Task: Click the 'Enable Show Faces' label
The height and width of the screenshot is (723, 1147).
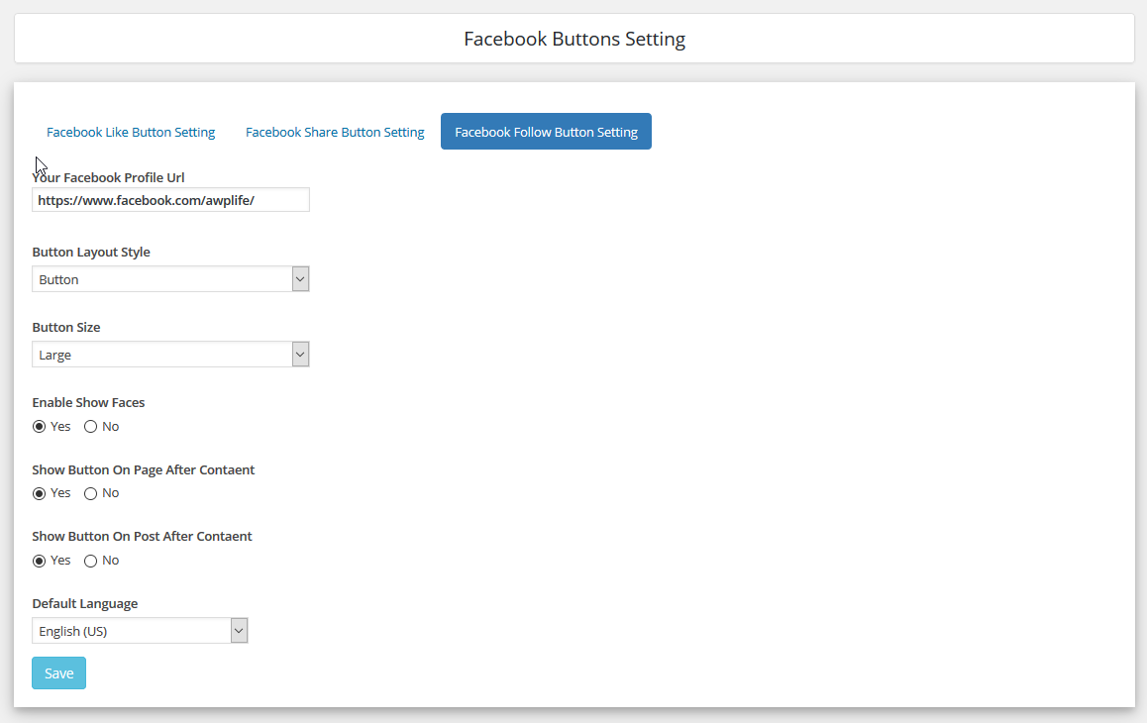Action: tap(88, 402)
